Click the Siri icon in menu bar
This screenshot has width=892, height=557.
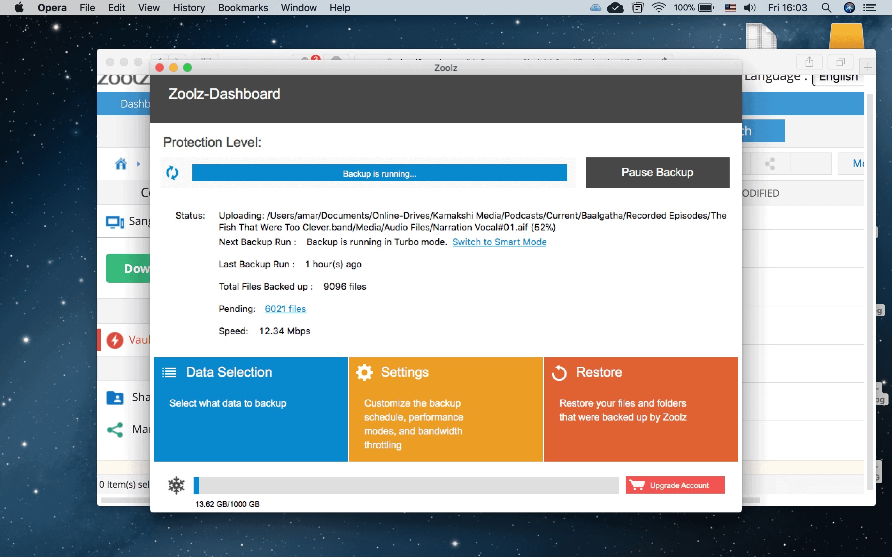tap(849, 8)
